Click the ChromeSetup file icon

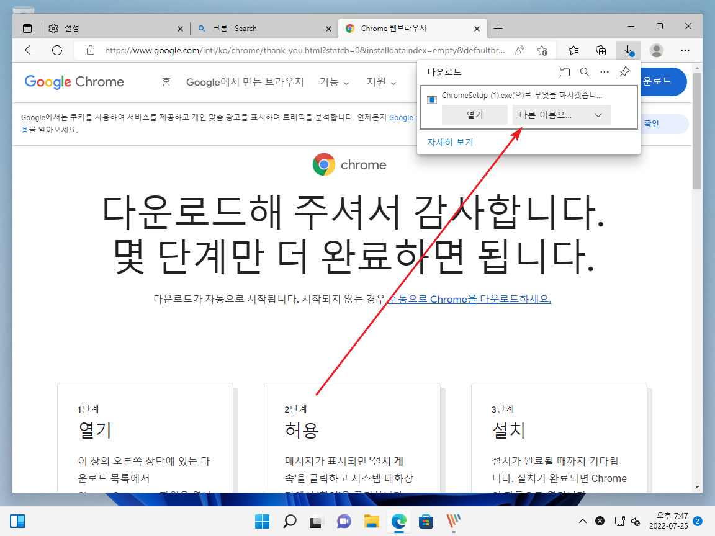click(x=431, y=99)
